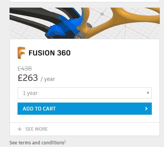
Task: Click the ADD TO CART text label
Action: (39, 109)
